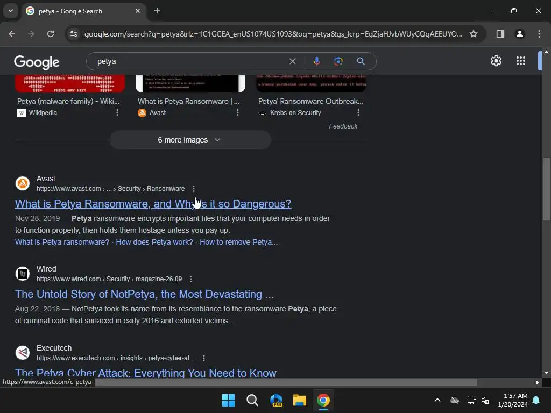Click the address bar URL
This screenshot has height=413, width=551.
273,34
